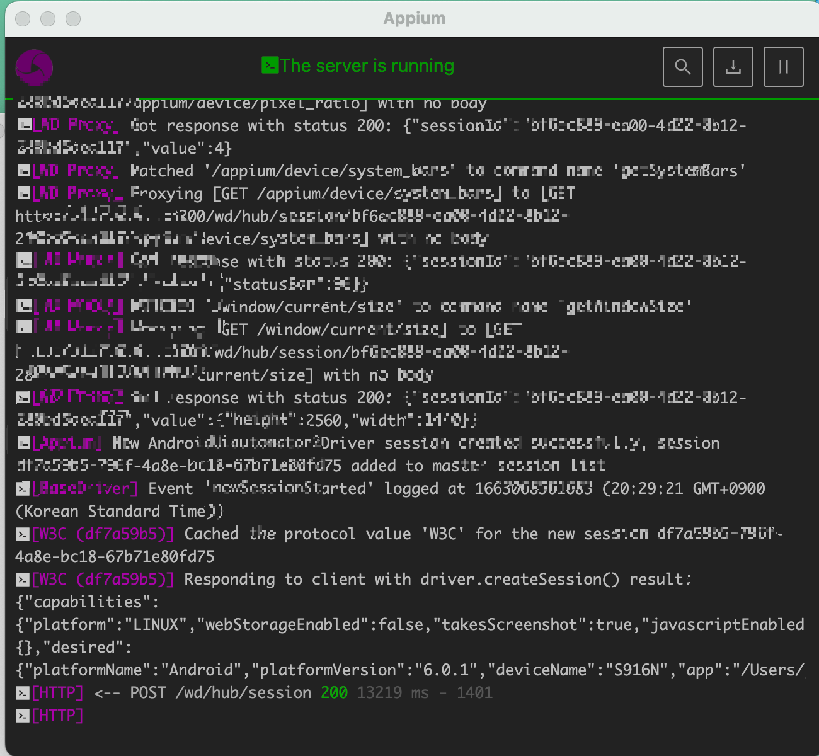The image size is (819, 756).
Task: Click the macOS minimize window button
Action: (x=48, y=19)
